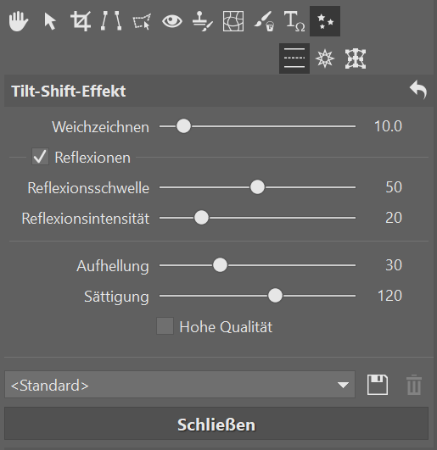Choose the text and symbol tool

pyautogui.click(x=294, y=21)
